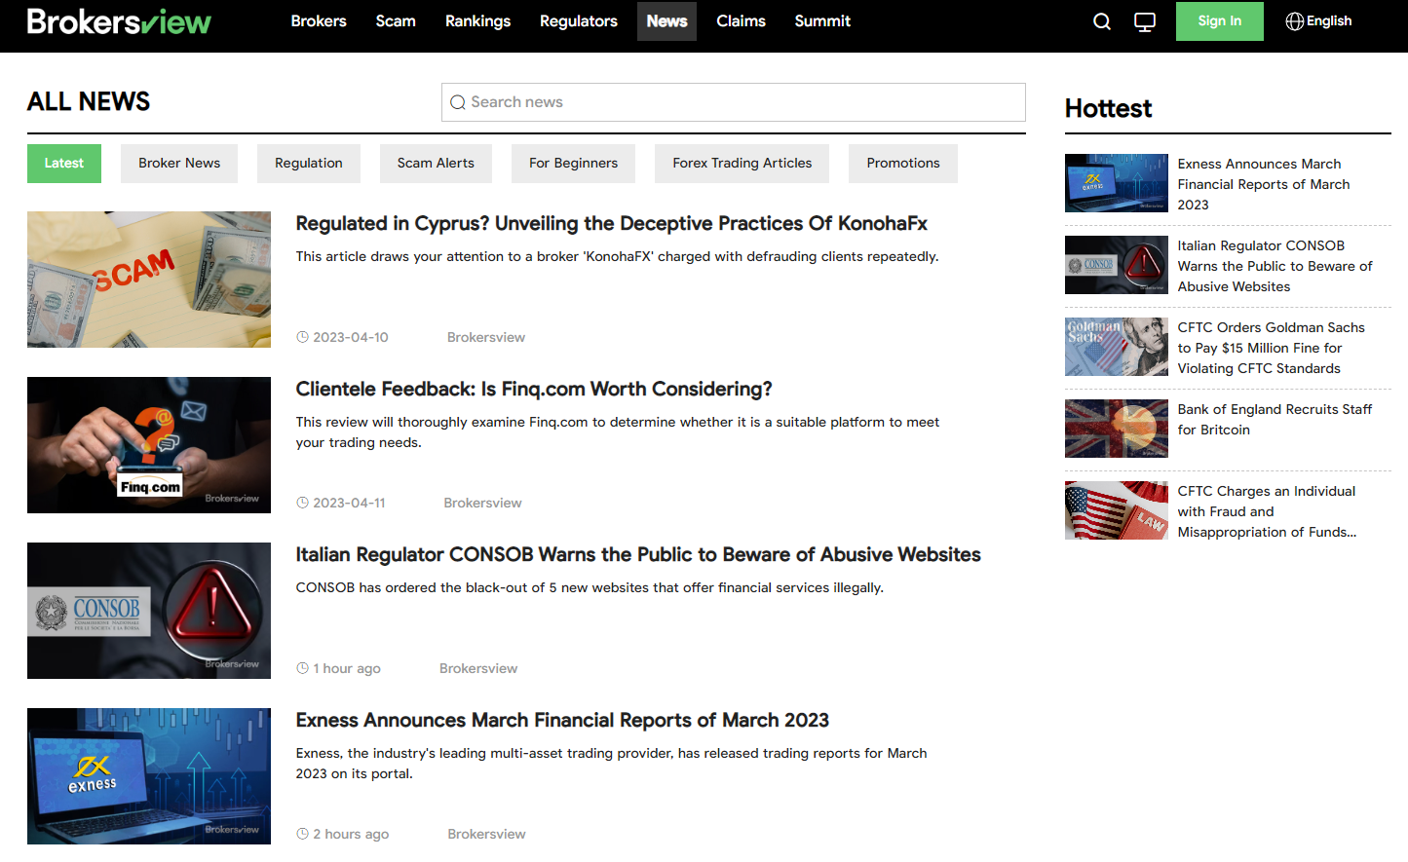1408x862 pixels.
Task: Select the globe icon beside English
Action: click(x=1294, y=20)
